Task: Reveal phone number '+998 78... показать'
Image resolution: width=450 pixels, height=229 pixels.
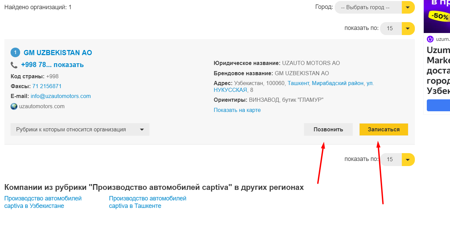Action: pyautogui.click(x=52, y=65)
